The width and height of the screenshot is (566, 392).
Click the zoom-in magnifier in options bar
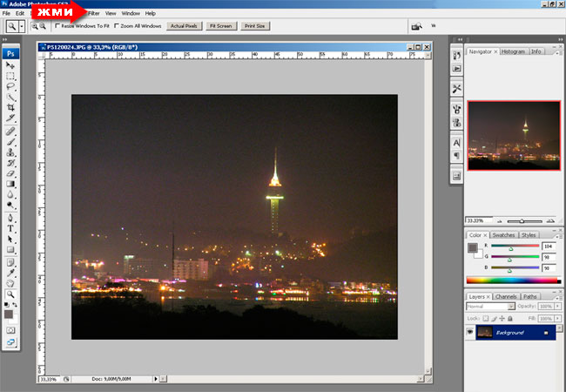click(x=35, y=27)
